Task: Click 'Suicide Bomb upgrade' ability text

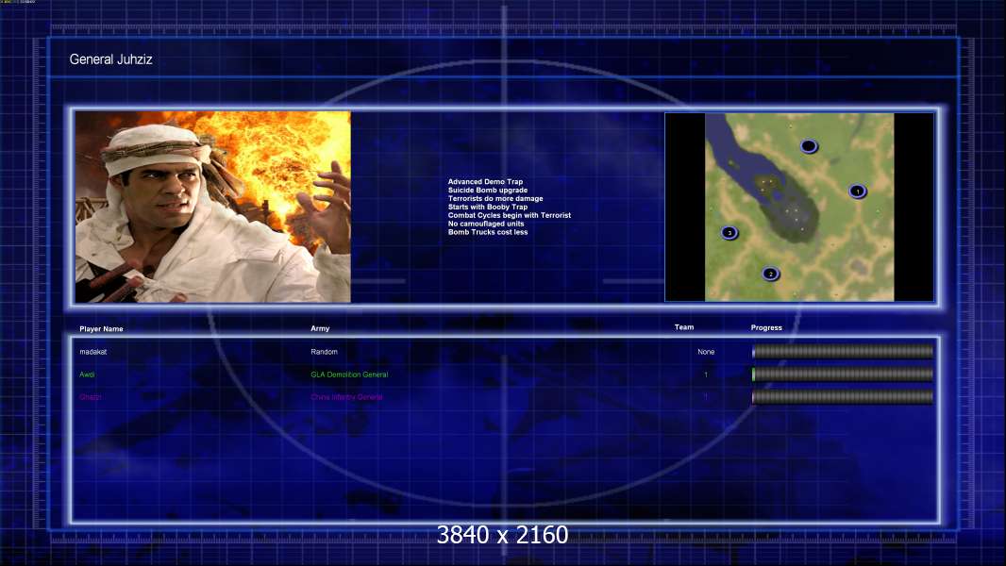Action: click(x=488, y=191)
